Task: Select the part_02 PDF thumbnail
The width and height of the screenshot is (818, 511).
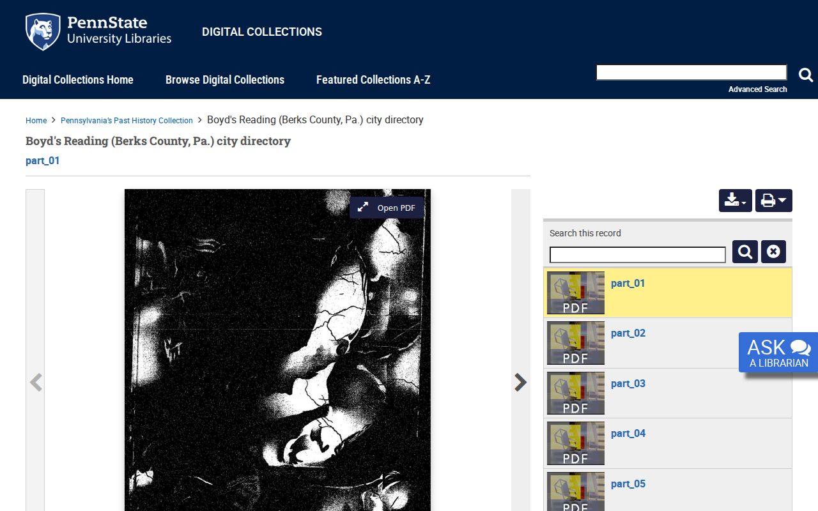Action: [x=576, y=343]
